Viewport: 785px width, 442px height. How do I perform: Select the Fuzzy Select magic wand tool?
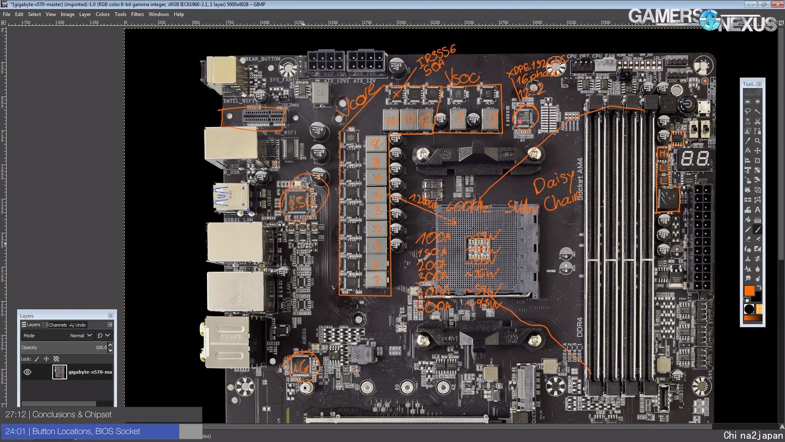coord(758,111)
